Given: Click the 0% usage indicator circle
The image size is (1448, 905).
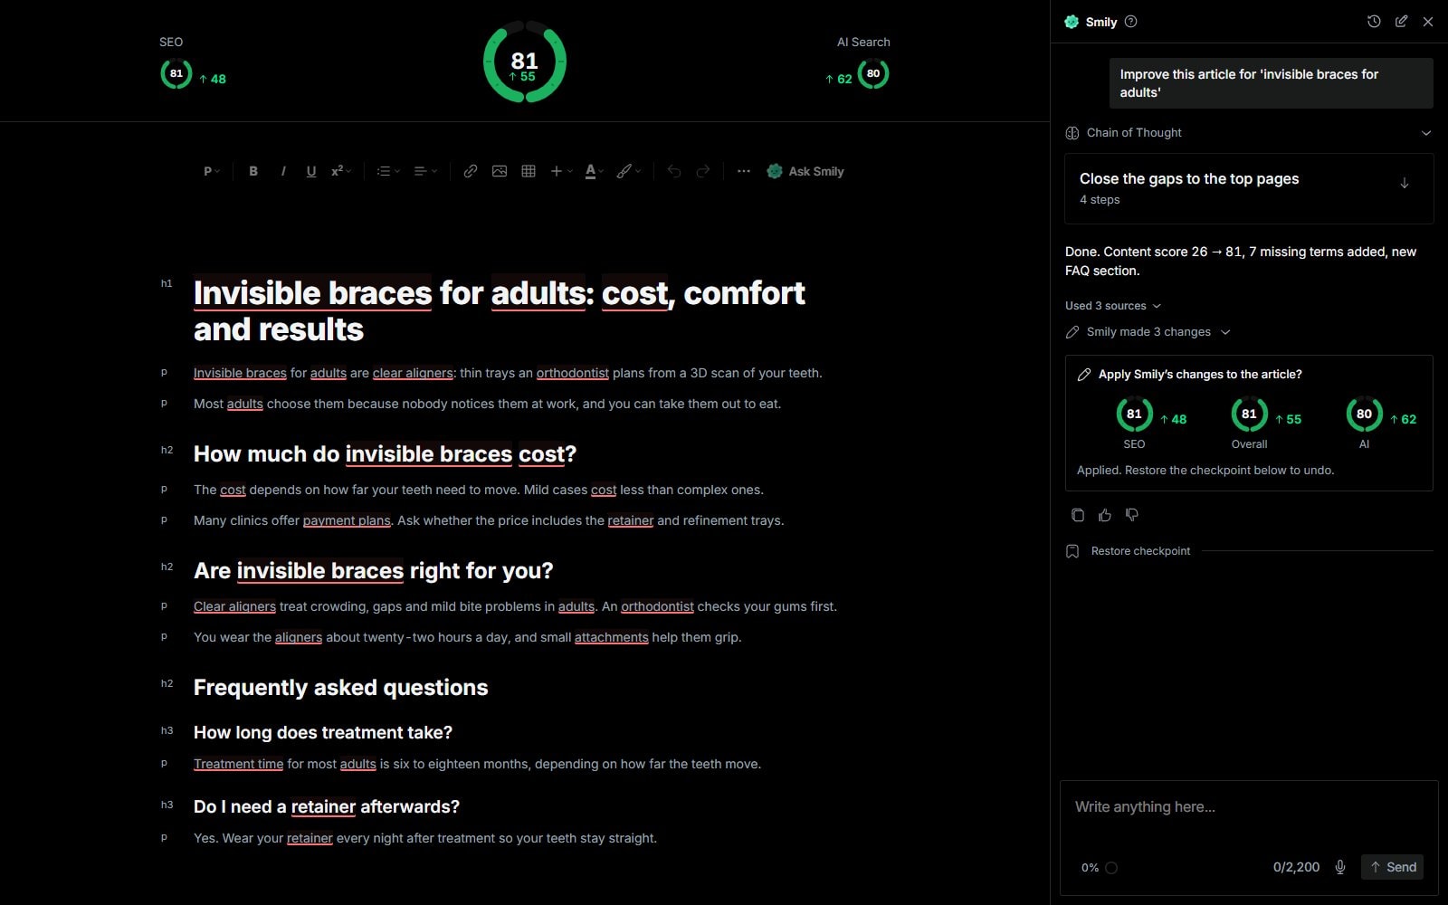Looking at the screenshot, I should [x=1111, y=868].
